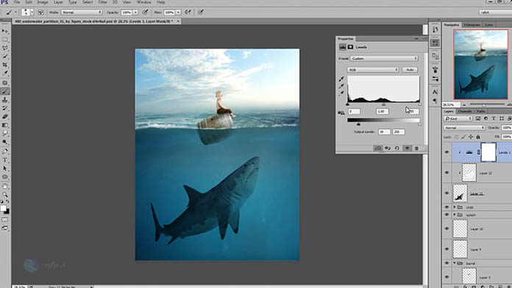Click the Navigator preview thumbnail
The image size is (512, 288).
click(x=481, y=65)
